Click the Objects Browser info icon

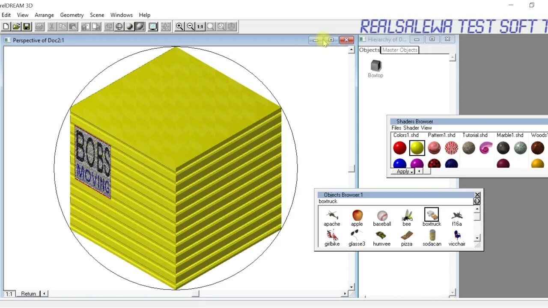point(477,201)
